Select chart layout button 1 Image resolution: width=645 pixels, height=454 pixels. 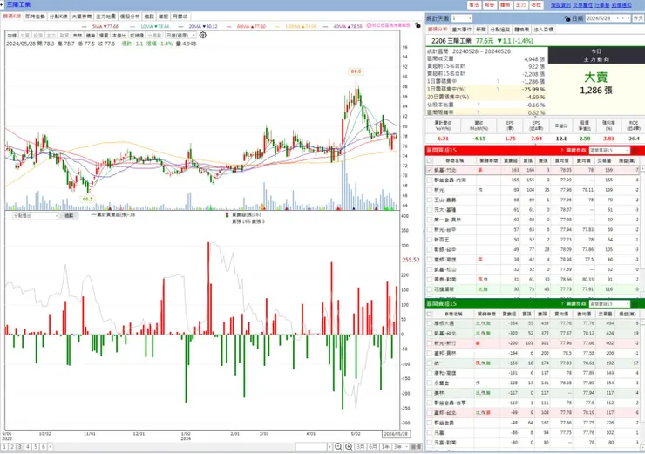(x=4, y=447)
